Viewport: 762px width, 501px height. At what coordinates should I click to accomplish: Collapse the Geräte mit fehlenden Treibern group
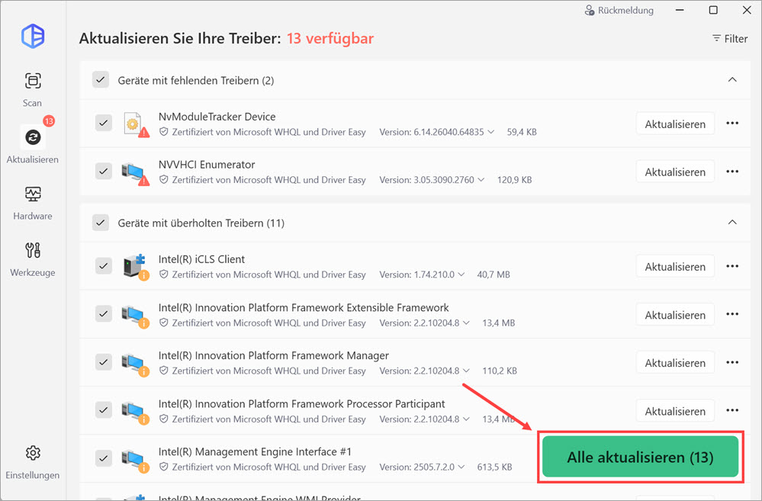(x=732, y=80)
